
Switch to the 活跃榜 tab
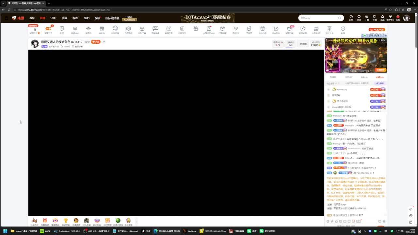point(348,77)
